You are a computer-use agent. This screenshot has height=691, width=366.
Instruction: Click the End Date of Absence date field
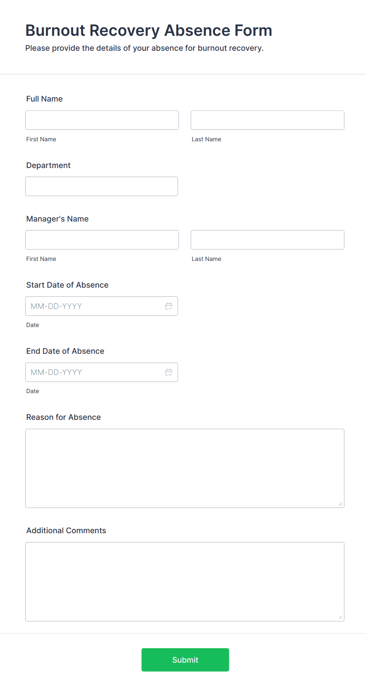[x=94, y=372]
